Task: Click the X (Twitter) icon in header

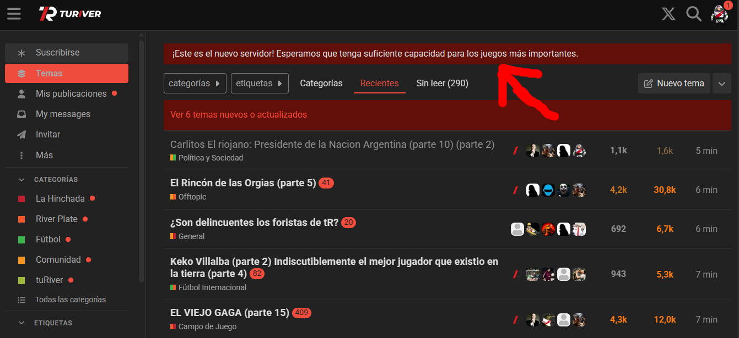Action: (x=668, y=14)
